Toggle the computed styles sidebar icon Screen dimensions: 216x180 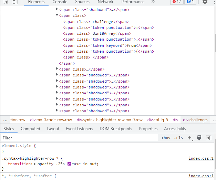point(208,138)
